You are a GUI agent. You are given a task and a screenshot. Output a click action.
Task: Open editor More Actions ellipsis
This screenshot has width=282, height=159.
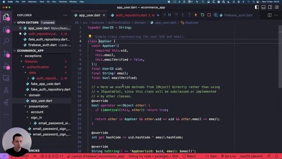click(276, 15)
